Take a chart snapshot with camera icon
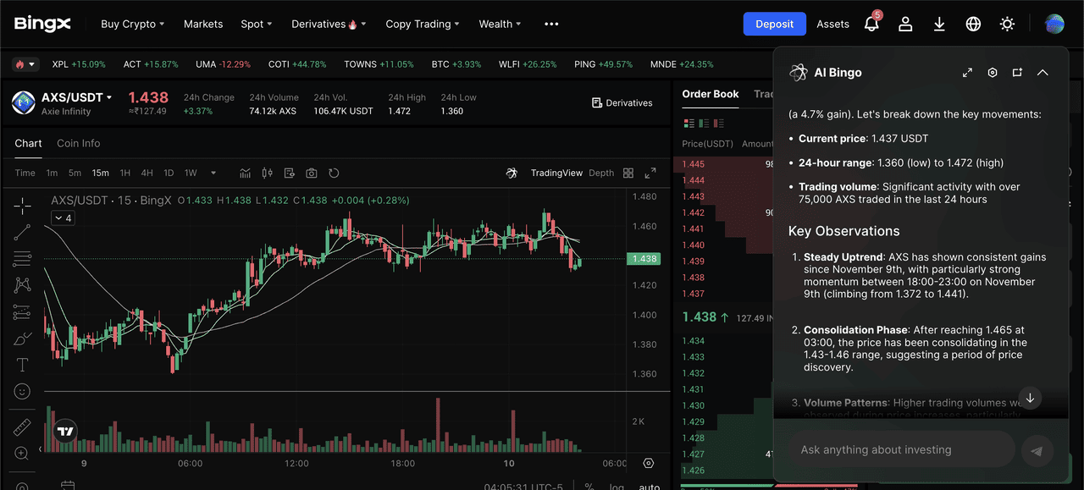Viewport: 1084px width, 490px height. (312, 173)
